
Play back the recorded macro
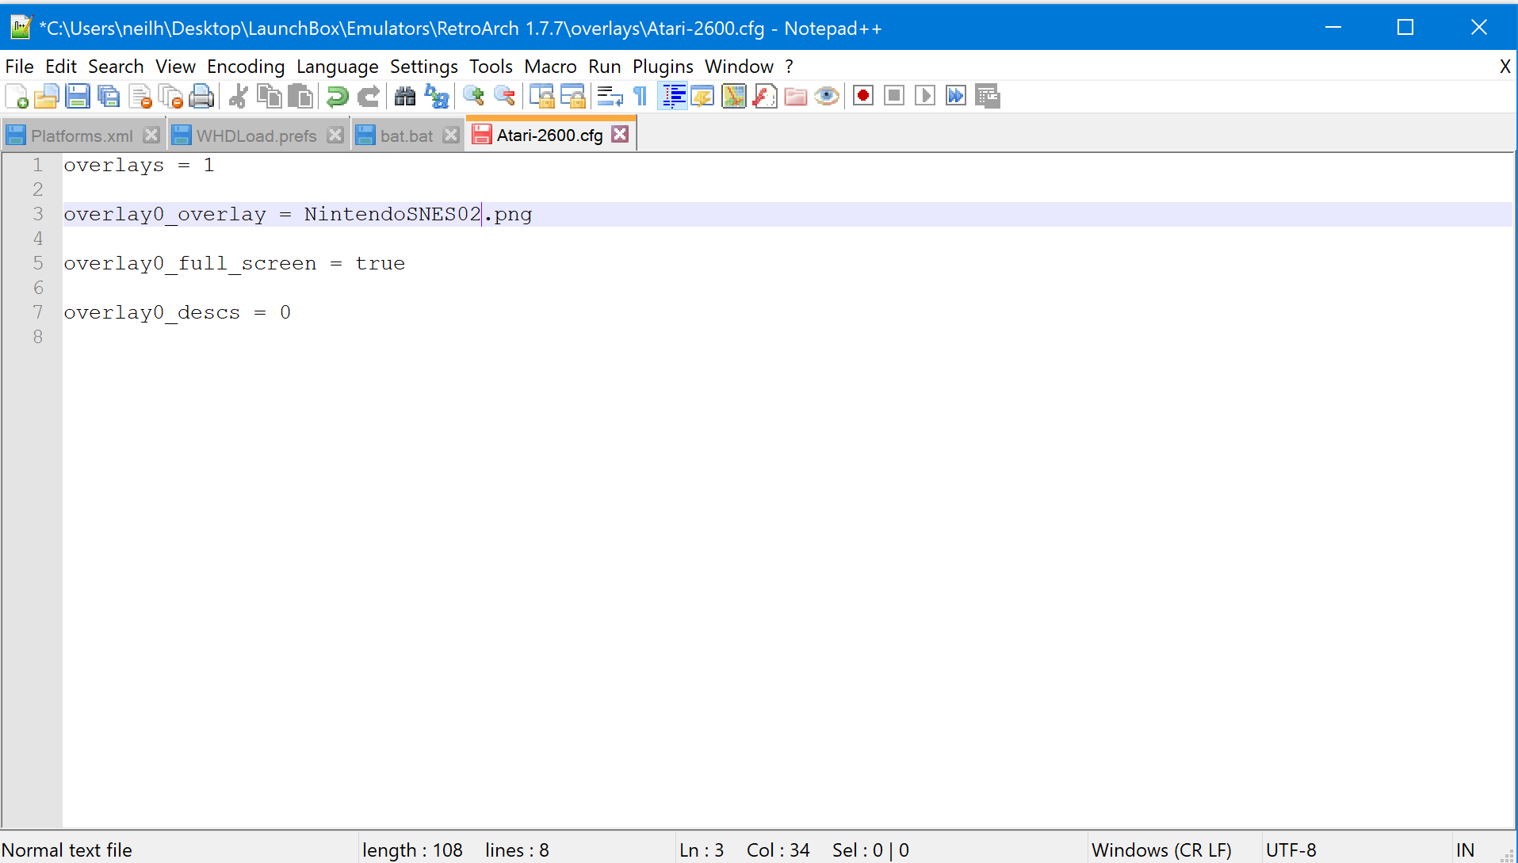point(925,96)
